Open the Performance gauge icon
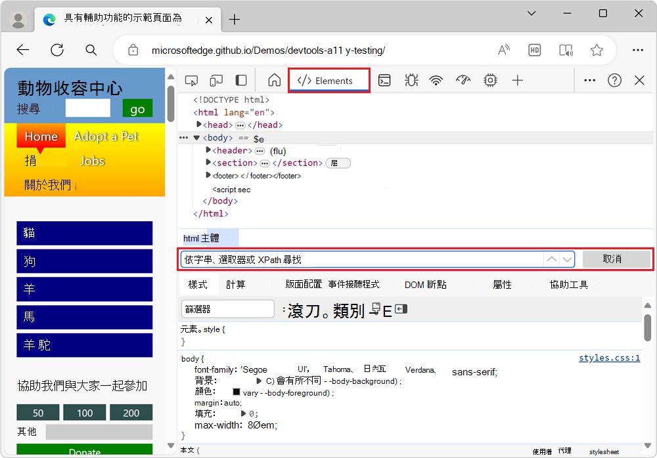Screen dimensions: 657x458 point(463,80)
